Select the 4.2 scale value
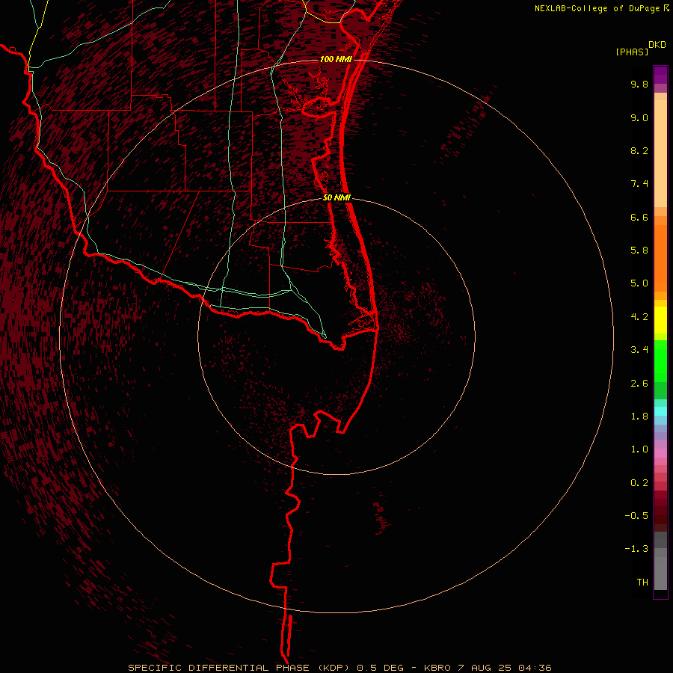Viewport: 673px width, 673px height. pos(639,316)
